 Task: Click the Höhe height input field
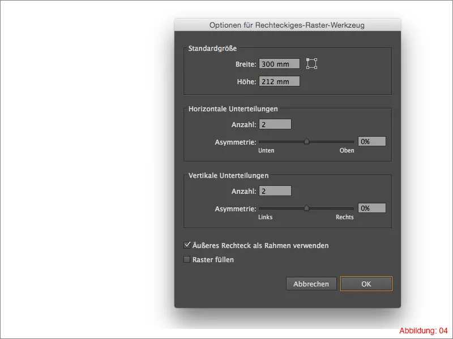(279, 81)
